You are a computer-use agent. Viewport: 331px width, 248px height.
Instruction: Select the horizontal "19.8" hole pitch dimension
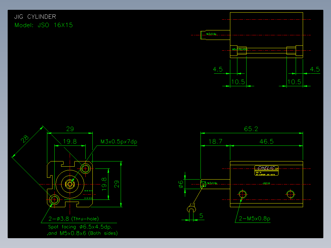point(70,141)
